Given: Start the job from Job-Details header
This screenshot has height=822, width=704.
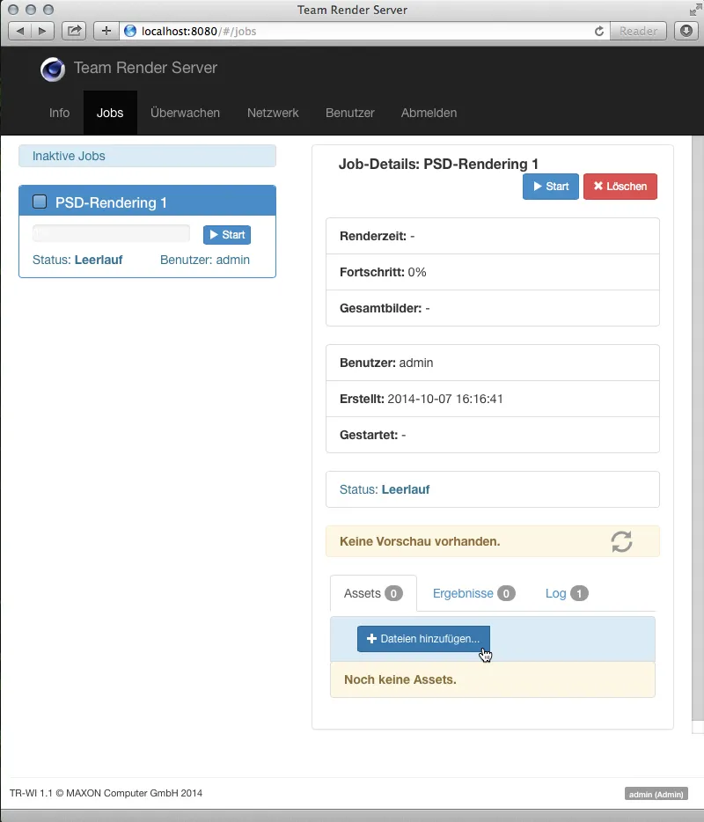Looking at the screenshot, I should (x=550, y=187).
